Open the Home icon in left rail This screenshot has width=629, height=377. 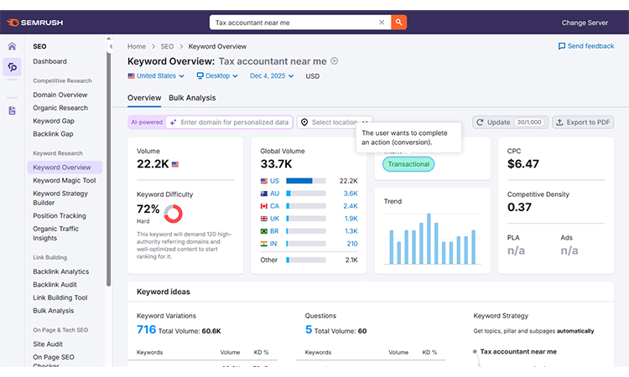tap(12, 47)
